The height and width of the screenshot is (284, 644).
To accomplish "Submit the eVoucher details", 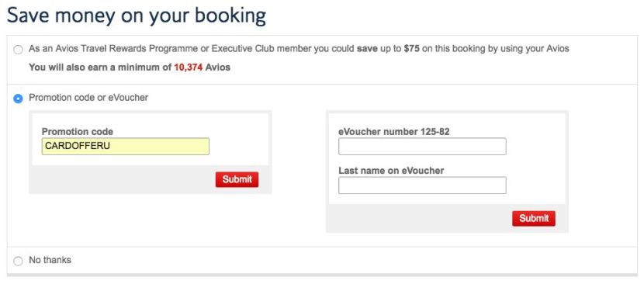I will [534, 219].
